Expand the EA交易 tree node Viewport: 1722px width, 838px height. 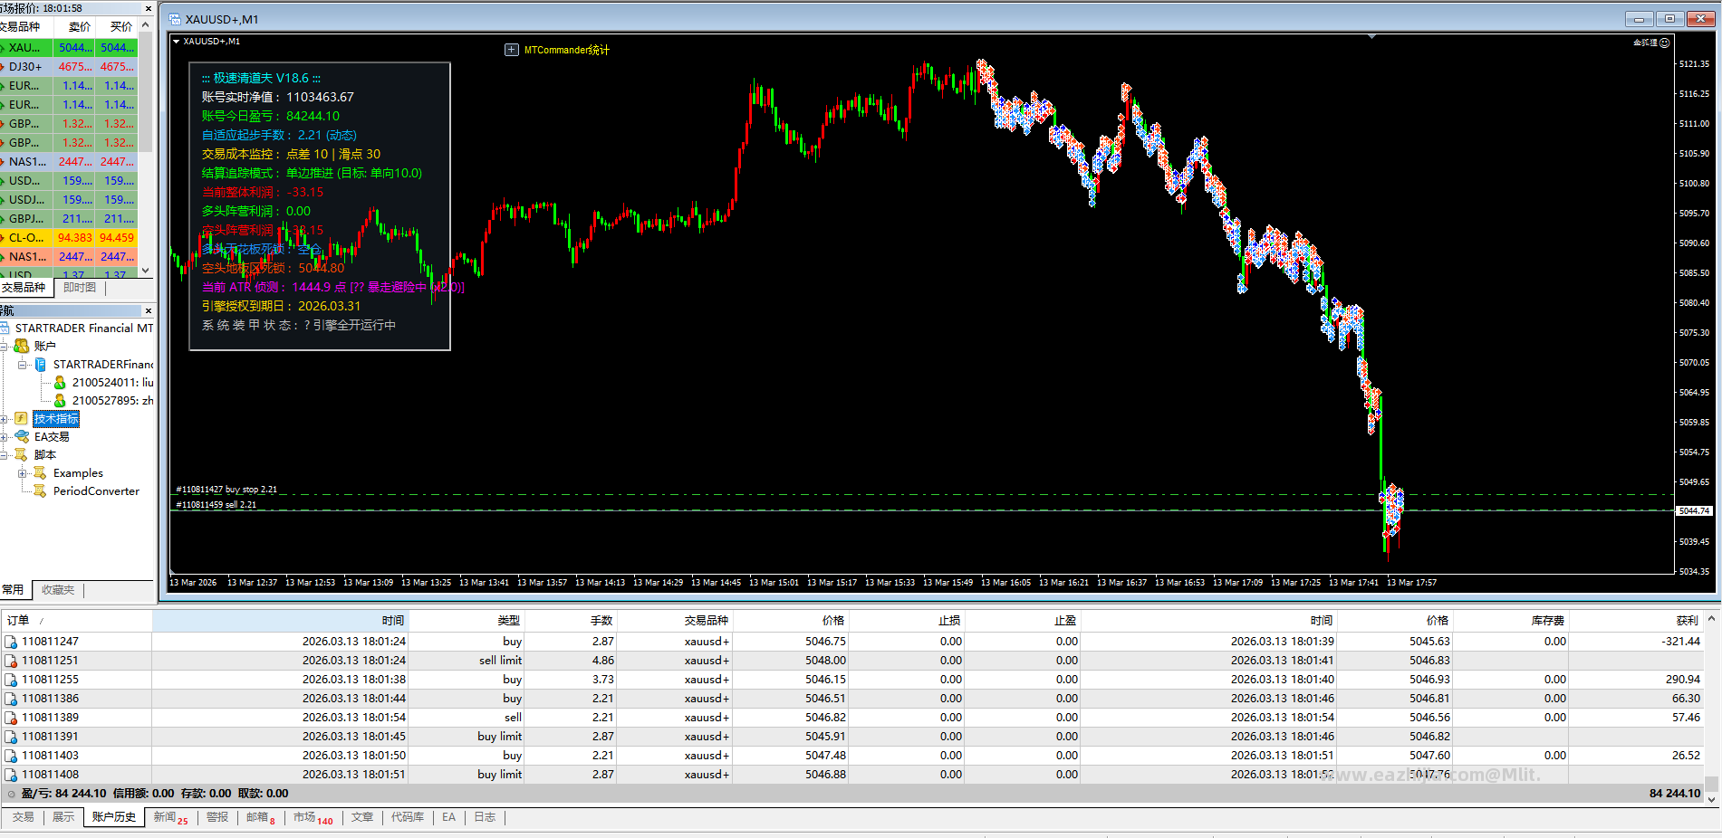pyautogui.click(x=4, y=437)
